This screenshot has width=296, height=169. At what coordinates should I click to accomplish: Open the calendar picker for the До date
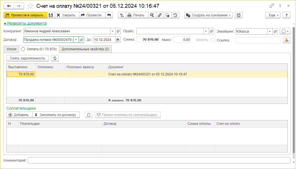(118, 40)
